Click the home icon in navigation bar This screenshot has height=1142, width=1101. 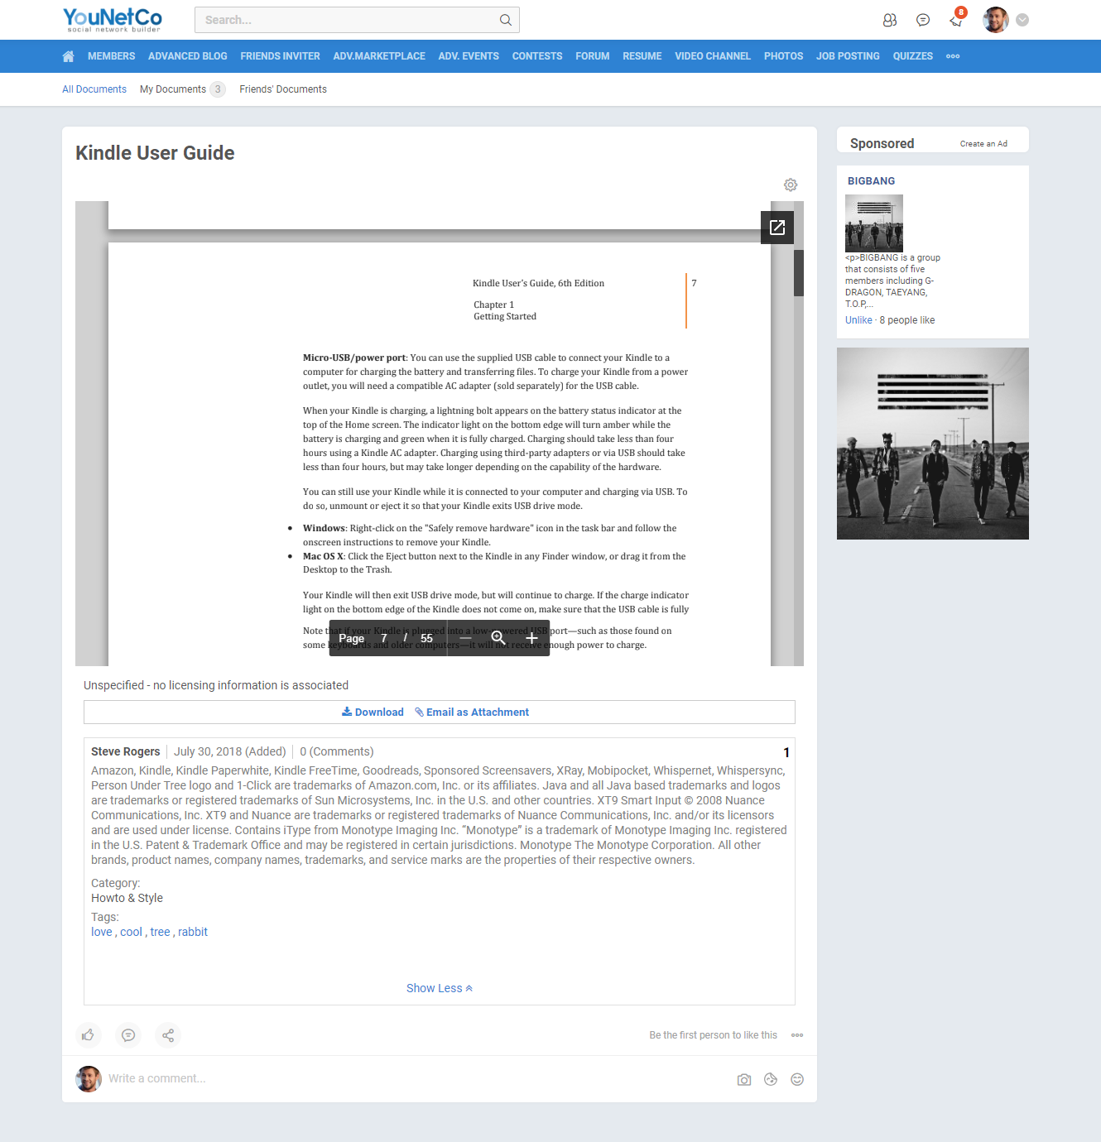pos(68,56)
